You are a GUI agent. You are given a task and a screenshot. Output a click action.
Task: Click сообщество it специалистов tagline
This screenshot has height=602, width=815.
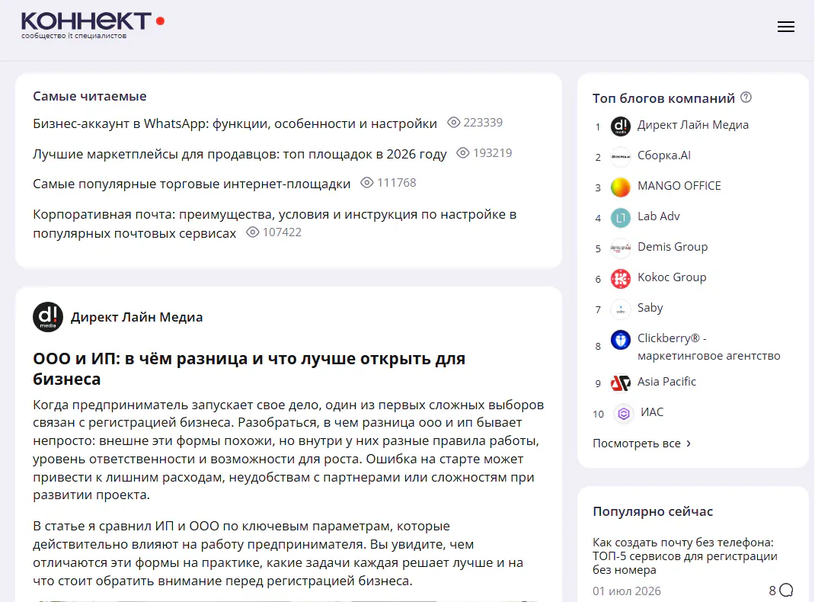coord(74,36)
